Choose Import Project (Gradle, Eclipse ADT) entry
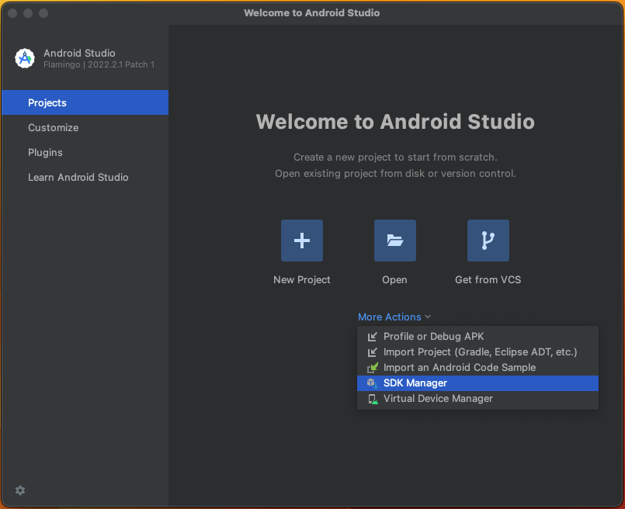The image size is (625, 509). (x=477, y=352)
